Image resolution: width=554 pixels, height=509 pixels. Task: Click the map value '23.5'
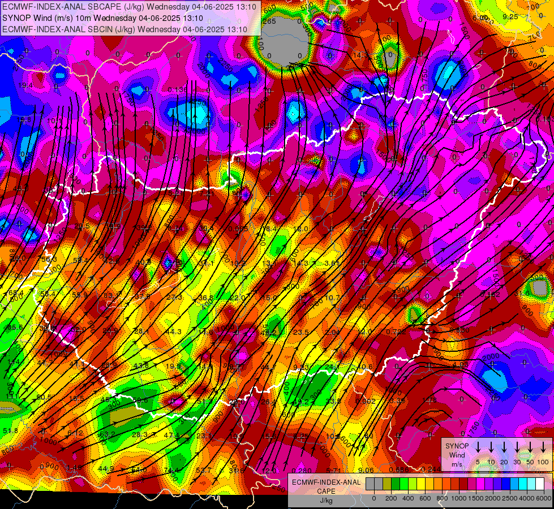click(301, 333)
